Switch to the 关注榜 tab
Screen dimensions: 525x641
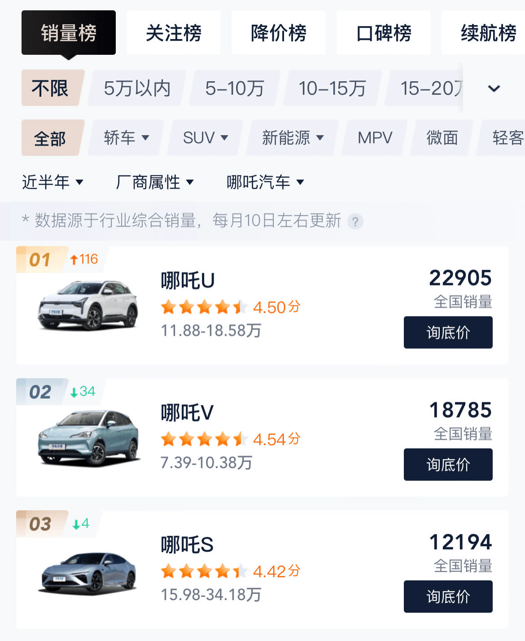(174, 33)
